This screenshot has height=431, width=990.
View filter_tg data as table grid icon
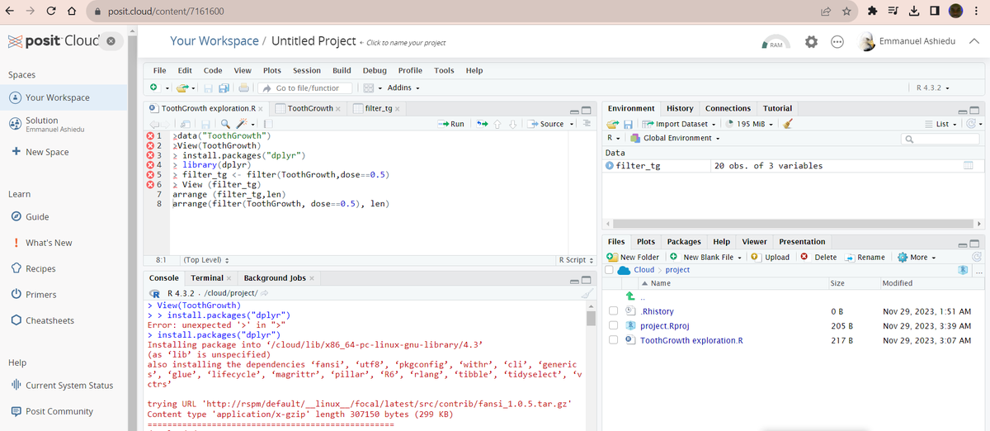point(969,166)
